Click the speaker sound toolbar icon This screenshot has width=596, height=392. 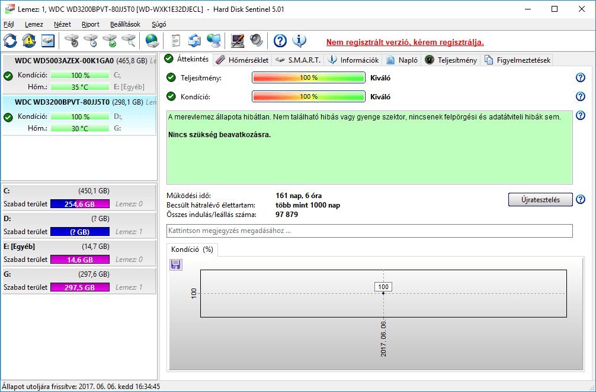pyautogui.click(x=256, y=41)
